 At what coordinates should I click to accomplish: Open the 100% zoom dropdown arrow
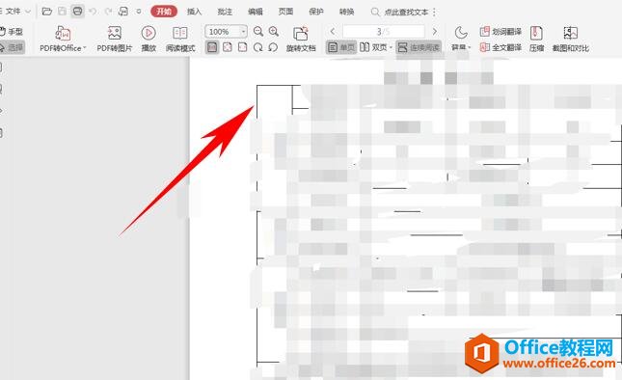pos(243,32)
